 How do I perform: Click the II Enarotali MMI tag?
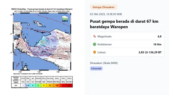96,69
